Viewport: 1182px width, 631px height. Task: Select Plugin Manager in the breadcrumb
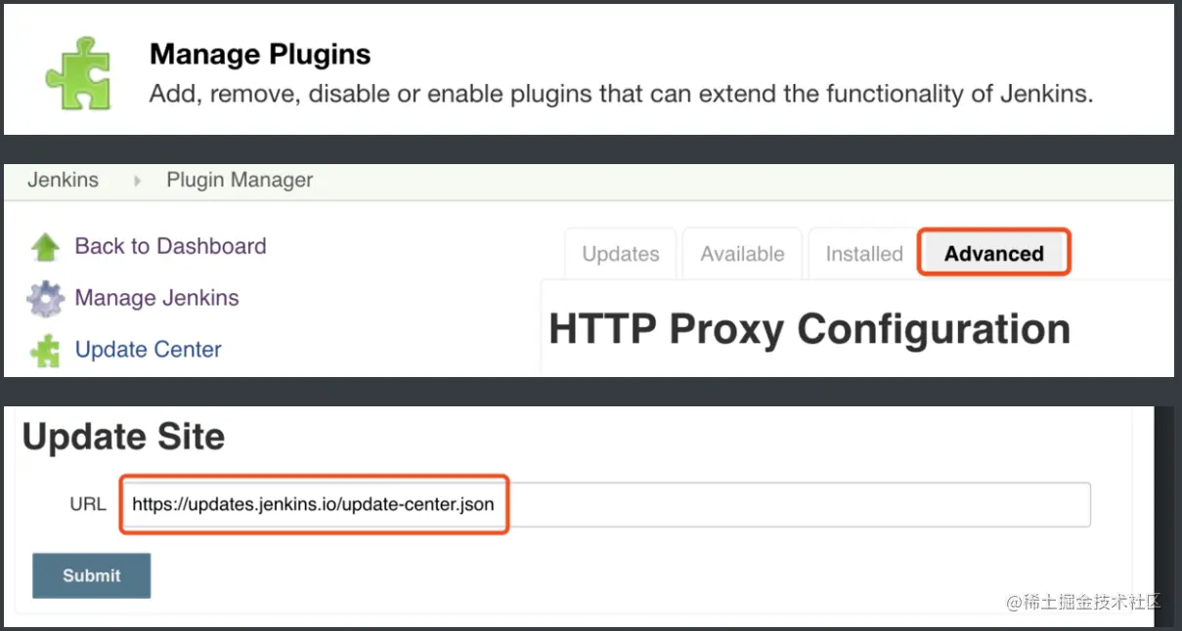240,181
